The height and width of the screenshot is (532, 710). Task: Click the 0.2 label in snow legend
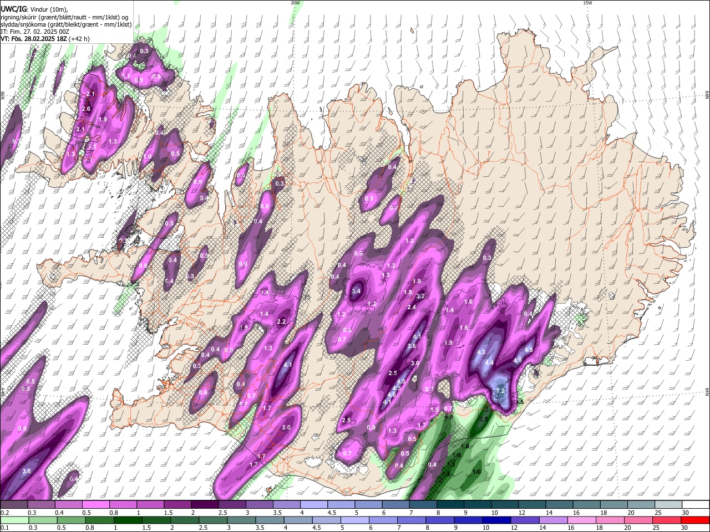click(x=4, y=513)
